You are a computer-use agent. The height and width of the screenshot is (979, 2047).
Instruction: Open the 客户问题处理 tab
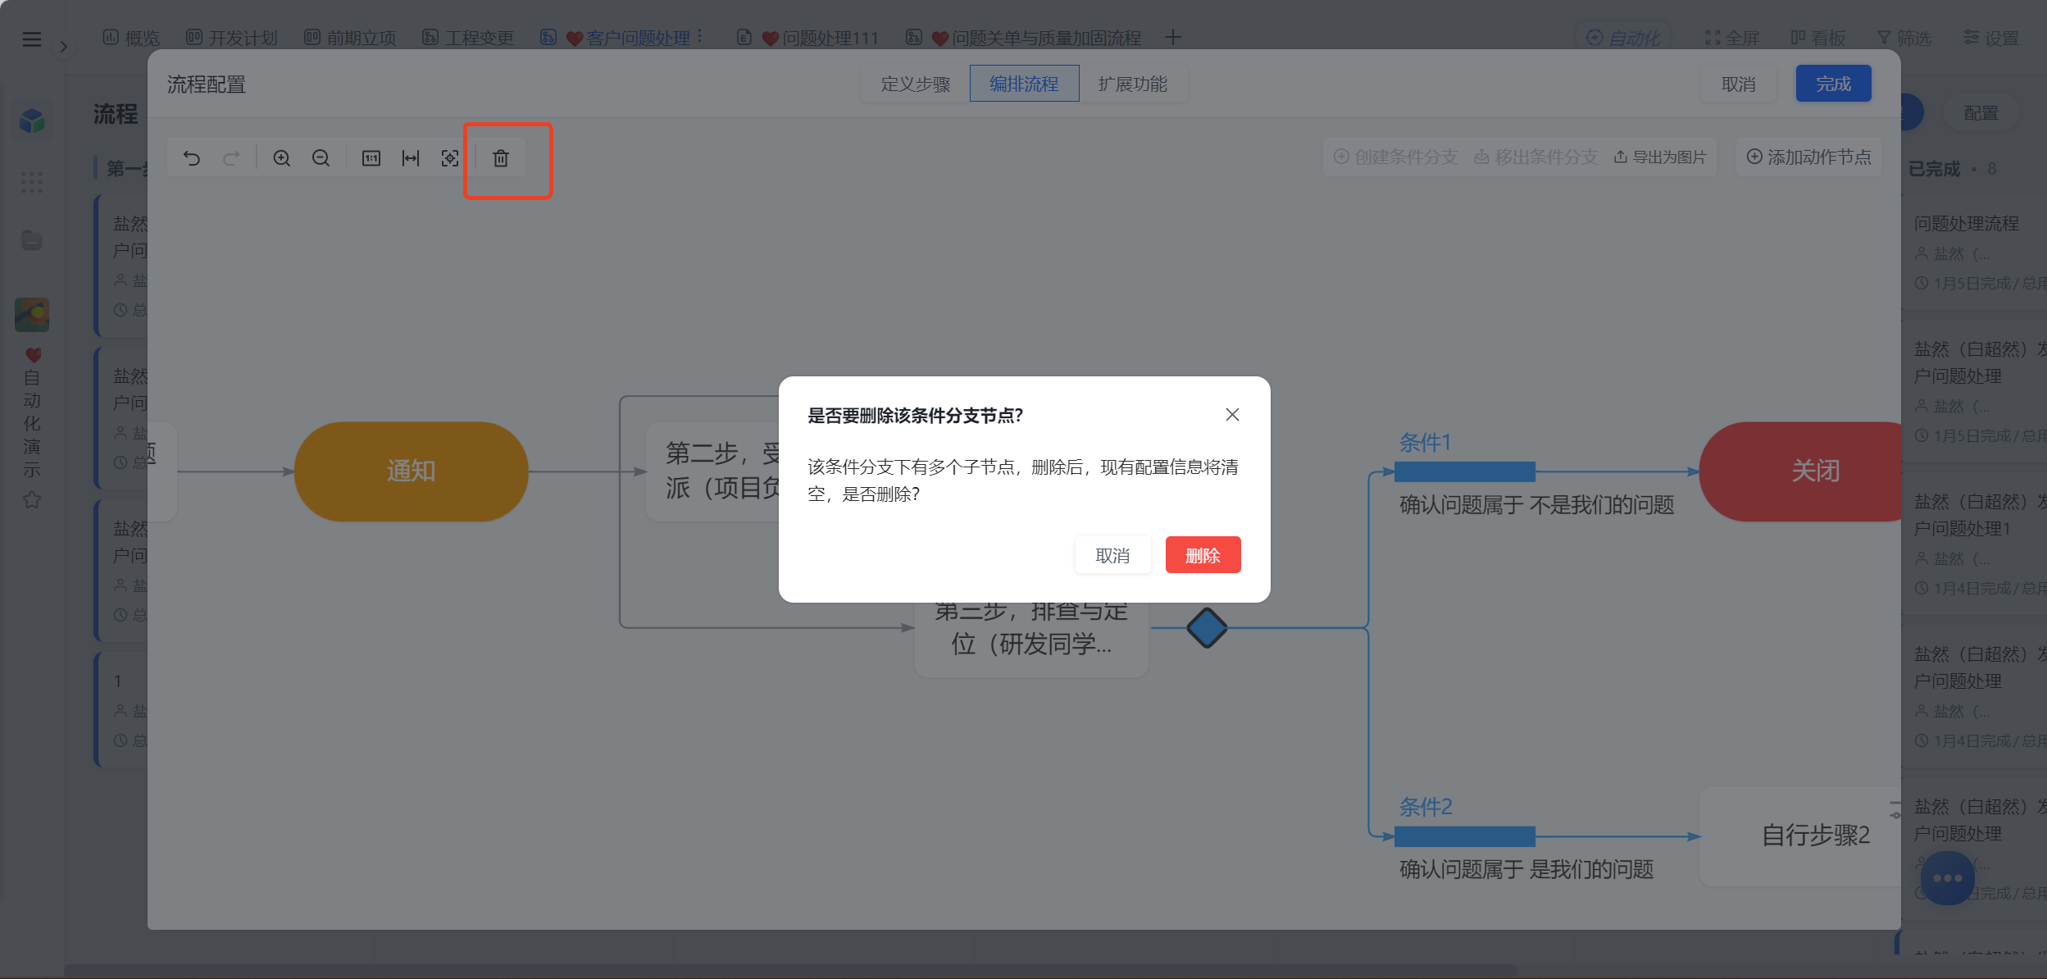(616, 38)
